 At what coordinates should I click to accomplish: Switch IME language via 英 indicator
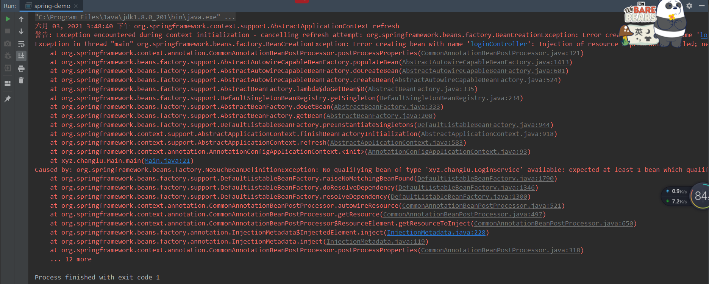639,32
